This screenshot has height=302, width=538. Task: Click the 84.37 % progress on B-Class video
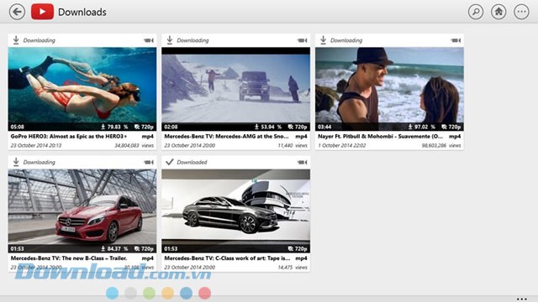point(114,248)
